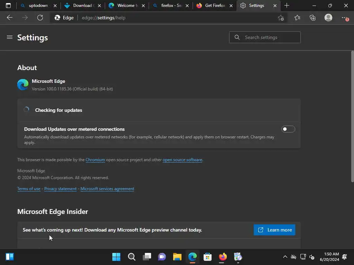This screenshot has height=265, width=354.
Task: Click the Edge site identity icon
Action: click(64, 18)
